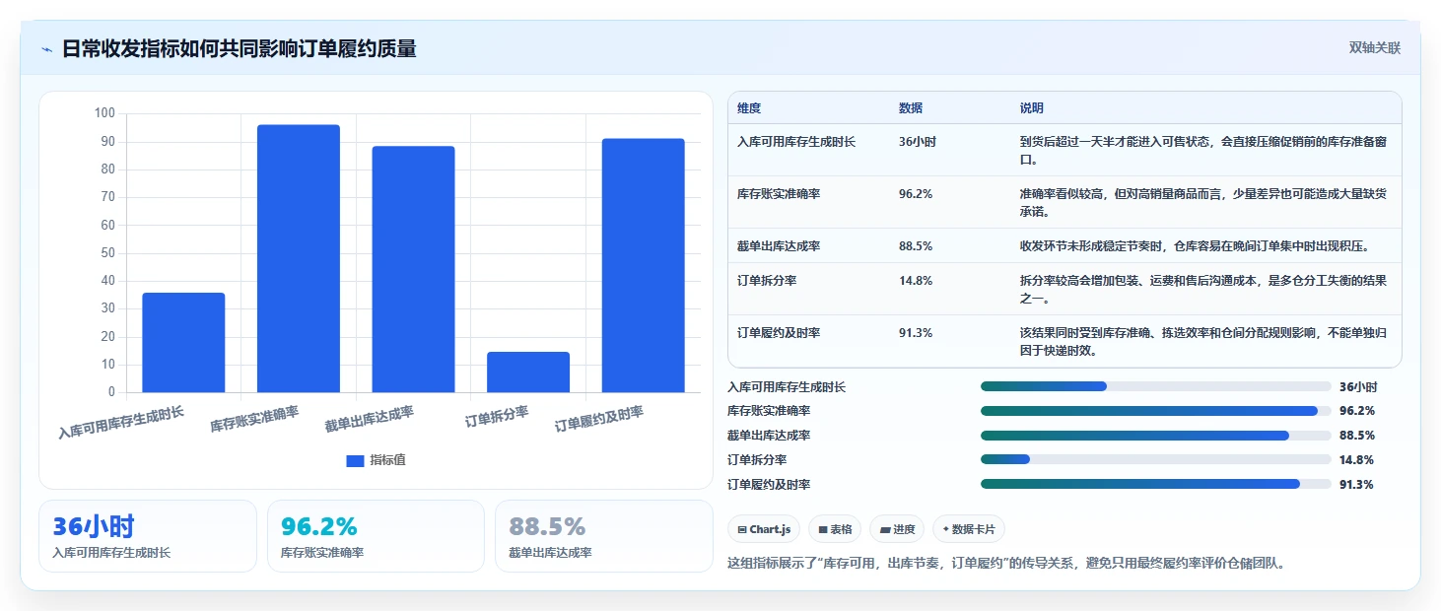Click the 数据卡片 tag
The height and width of the screenshot is (611, 1441).
969,529
